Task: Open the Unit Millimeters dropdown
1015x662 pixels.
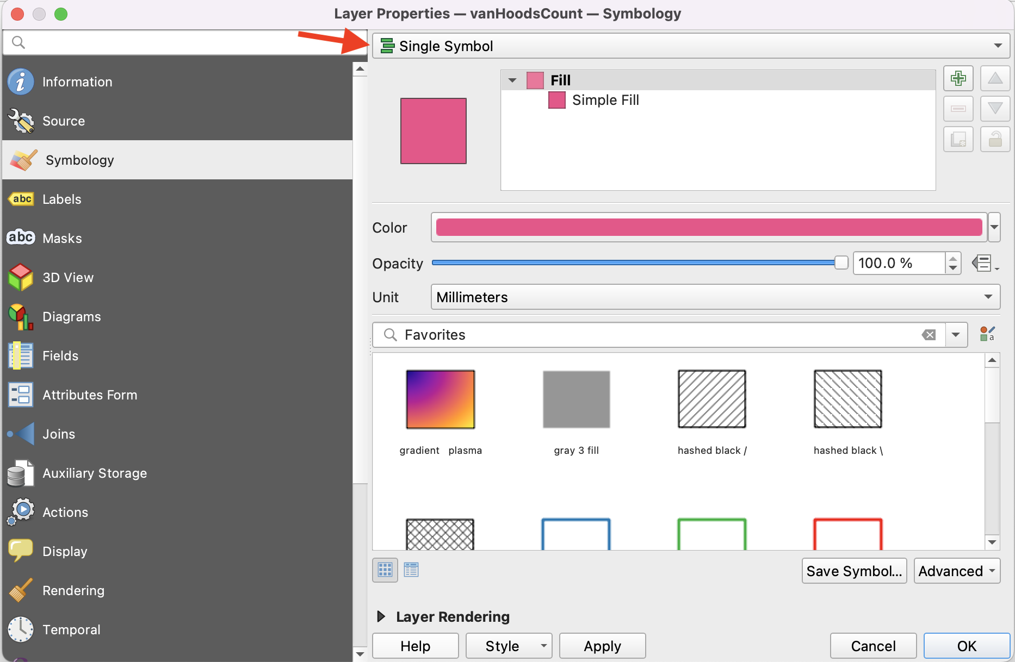Action: click(x=715, y=297)
